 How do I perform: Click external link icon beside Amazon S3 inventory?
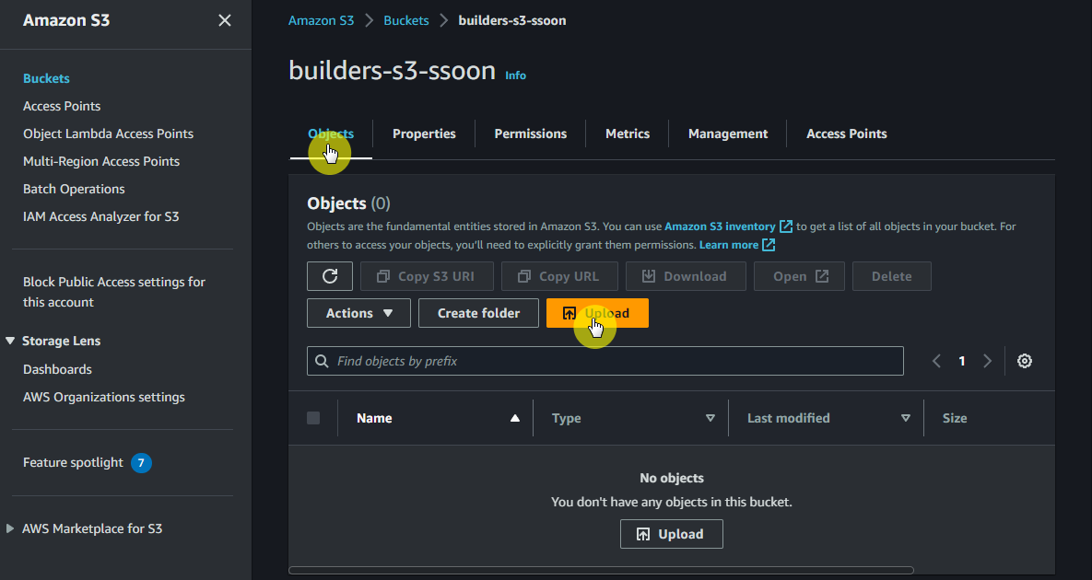[x=785, y=226]
